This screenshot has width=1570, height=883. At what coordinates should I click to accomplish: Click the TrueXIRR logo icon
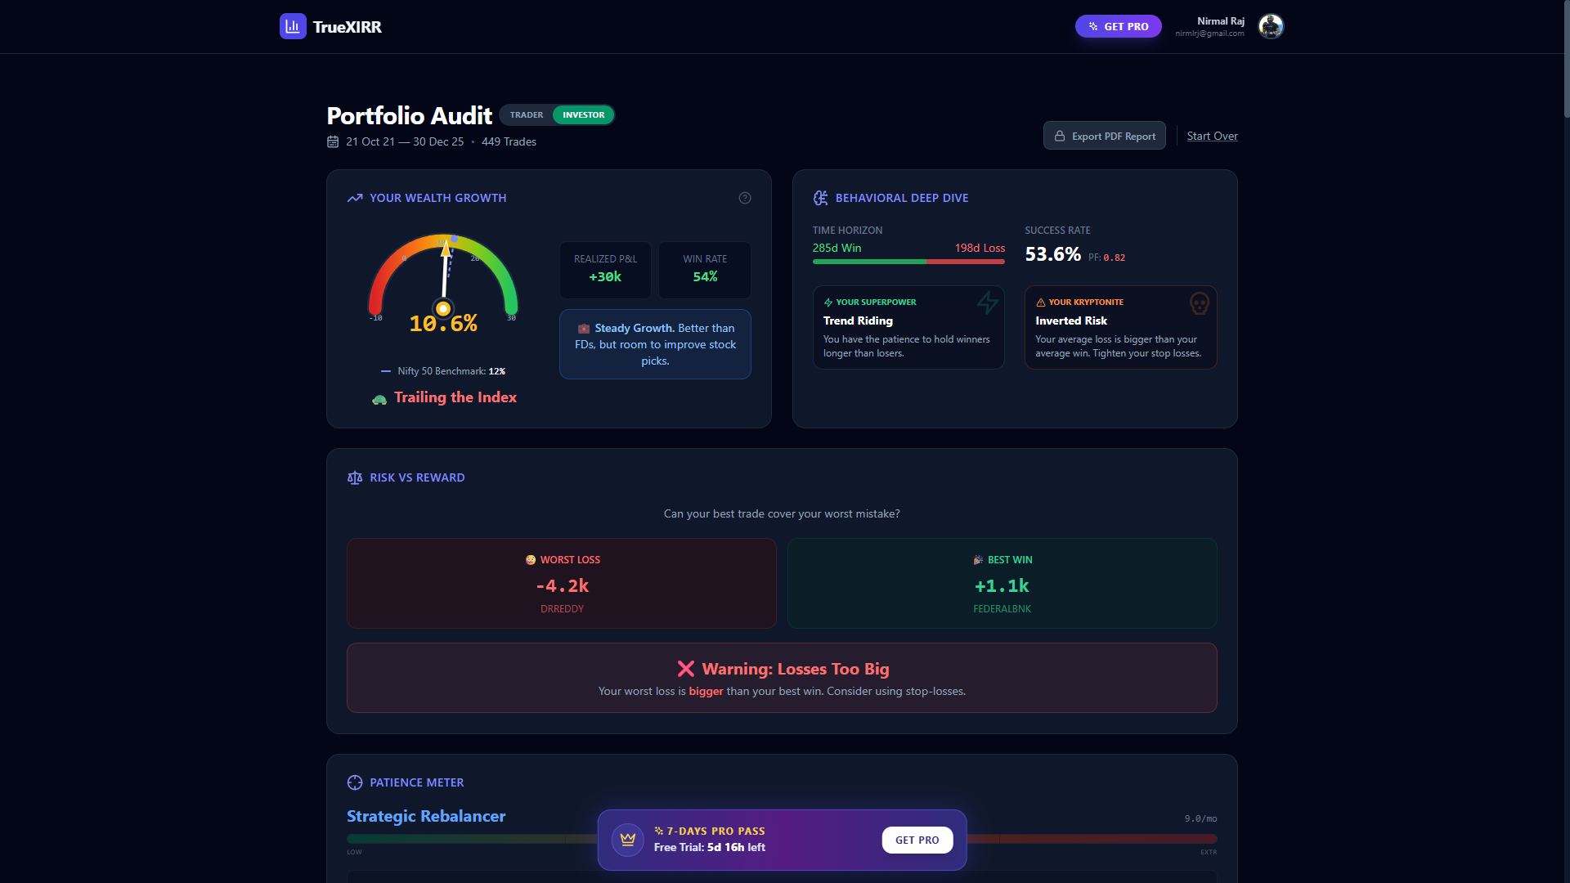pyautogui.click(x=292, y=26)
